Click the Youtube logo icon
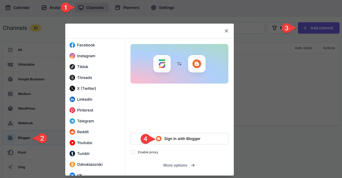This screenshot has height=178, width=342. pos(72,143)
